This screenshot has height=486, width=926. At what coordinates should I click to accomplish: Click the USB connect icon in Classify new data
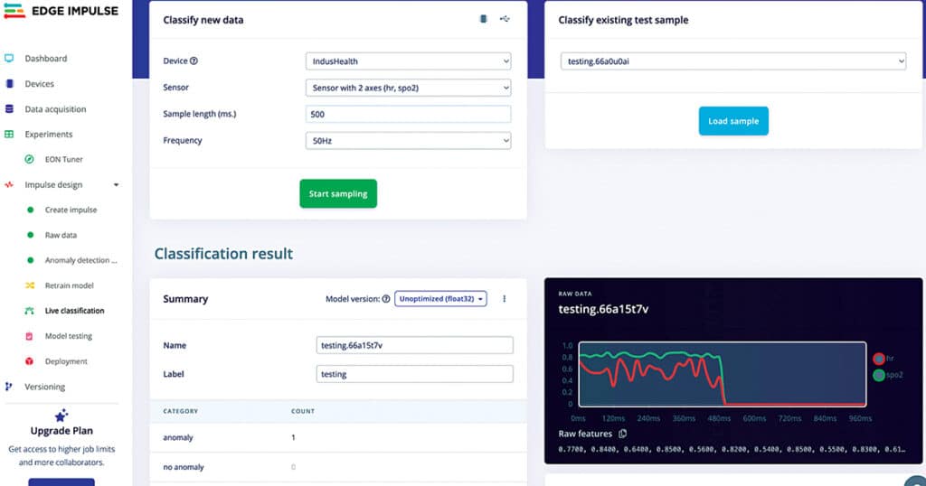tap(505, 19)
